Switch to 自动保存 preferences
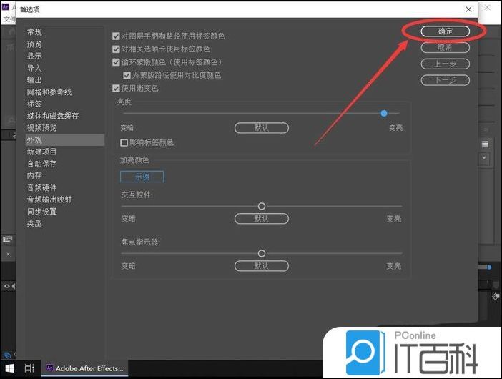Image resolution: width=502 pixels, height=379 pixels. (41, 164)
